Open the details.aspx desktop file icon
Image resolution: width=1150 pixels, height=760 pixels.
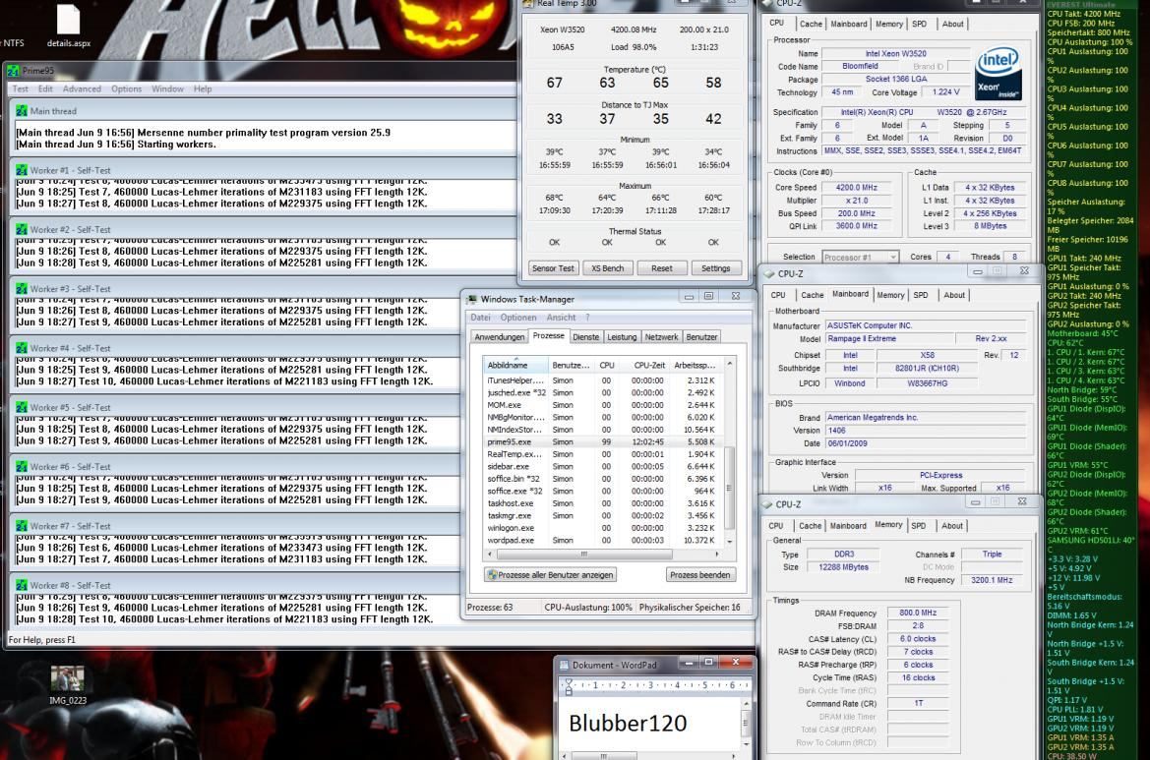click(x=68, y=24)
